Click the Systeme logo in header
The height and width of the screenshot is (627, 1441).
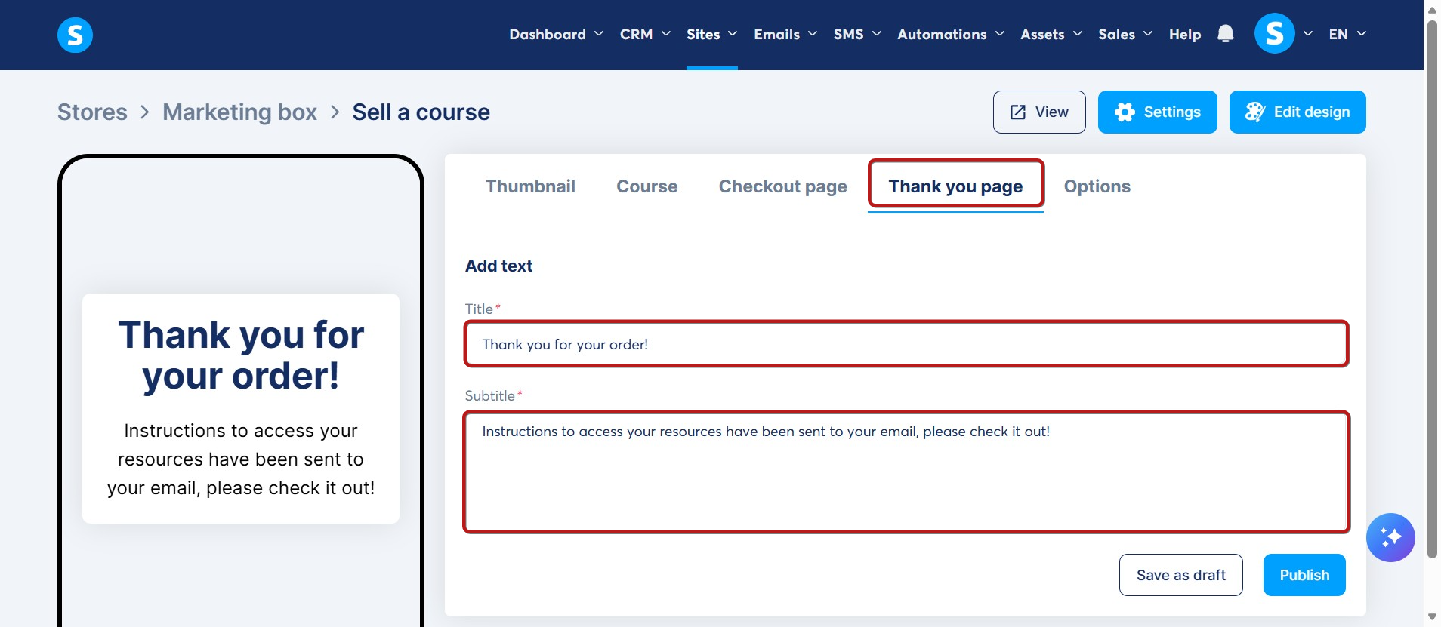click(x=75, y=35)
